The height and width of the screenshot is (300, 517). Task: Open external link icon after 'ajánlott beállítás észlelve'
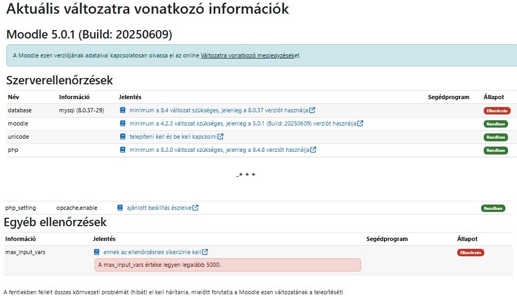pos(195,207)
